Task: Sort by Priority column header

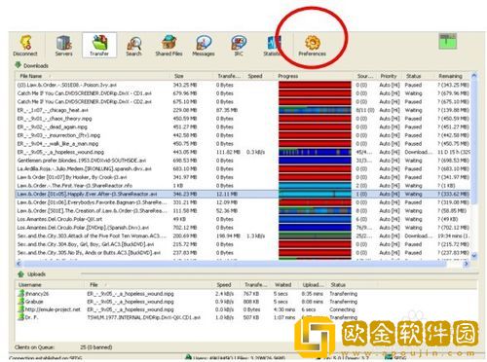Action: tap(389, 76)
